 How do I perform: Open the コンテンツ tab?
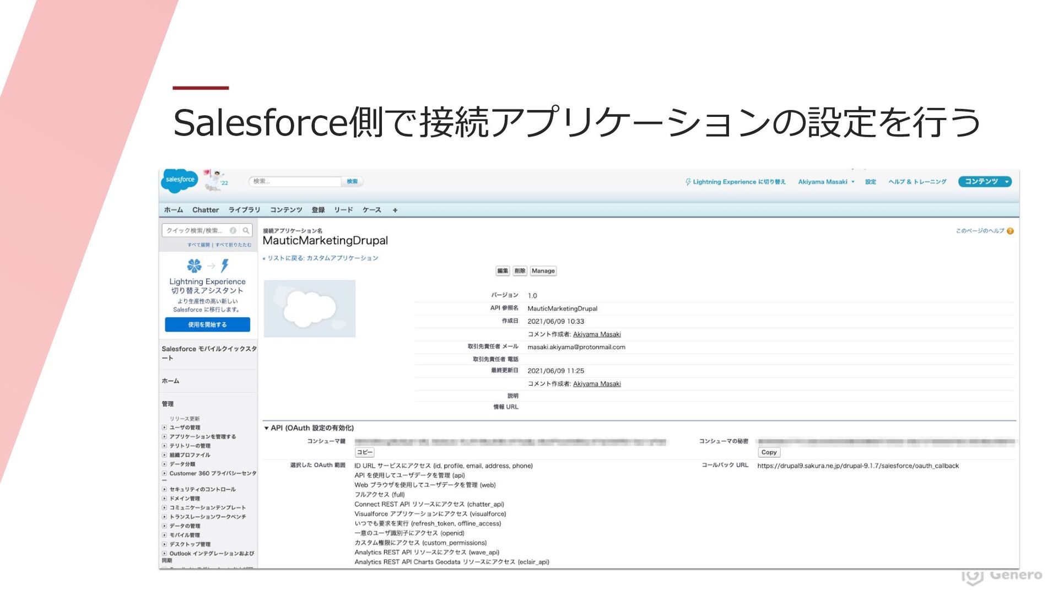point(286,210)
